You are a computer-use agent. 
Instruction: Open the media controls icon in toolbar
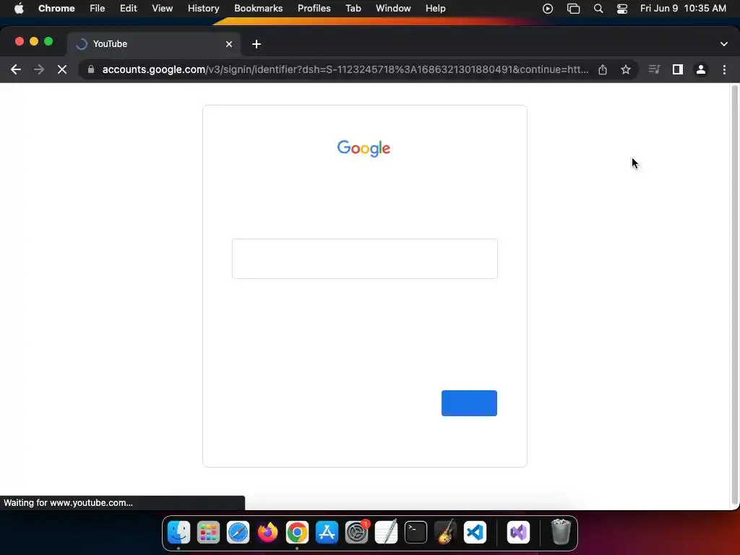(x=654, y=70)
